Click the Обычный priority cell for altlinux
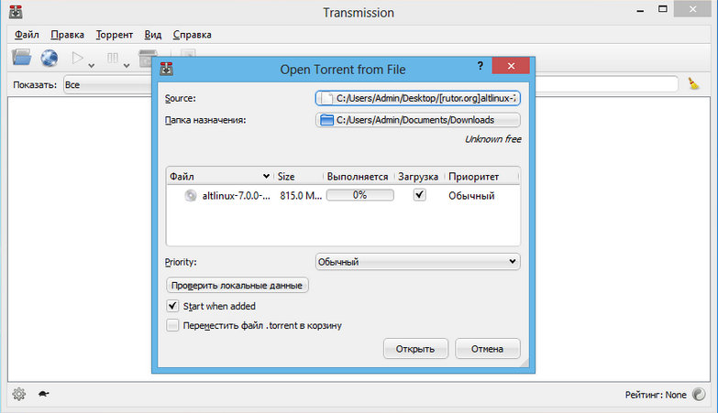The width and height of the screenshot is (718, 413). [471, 196]
